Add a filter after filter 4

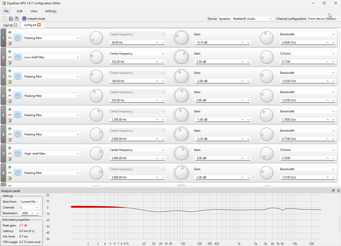tap(10, 90)
